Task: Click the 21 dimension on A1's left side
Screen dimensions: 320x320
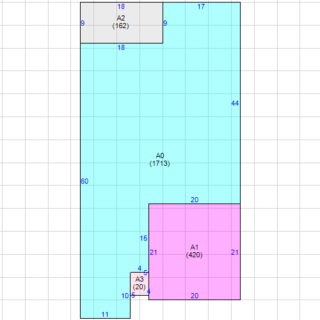Action: pos(154,252)
